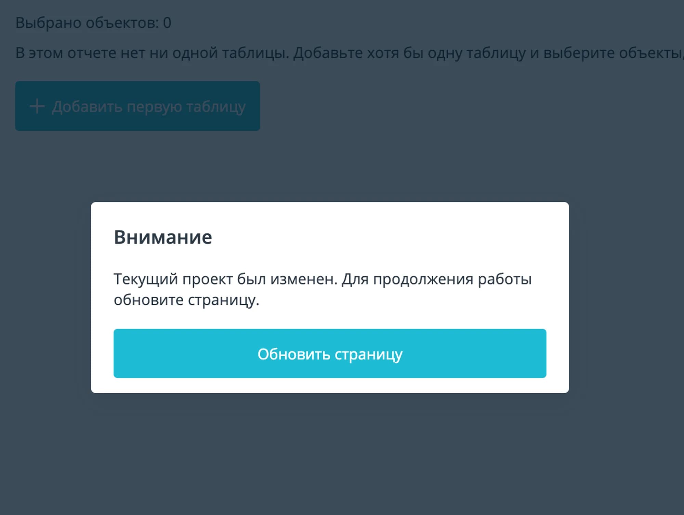
Task: Click the plus icon for adding a table
Action: click(37, 106)
